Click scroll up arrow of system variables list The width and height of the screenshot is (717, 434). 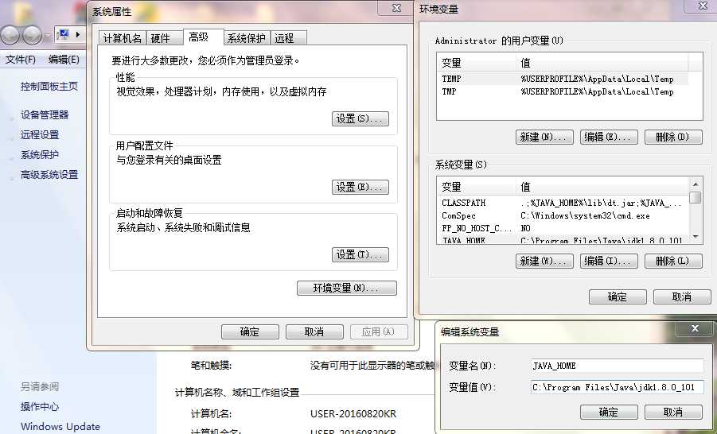695,184
